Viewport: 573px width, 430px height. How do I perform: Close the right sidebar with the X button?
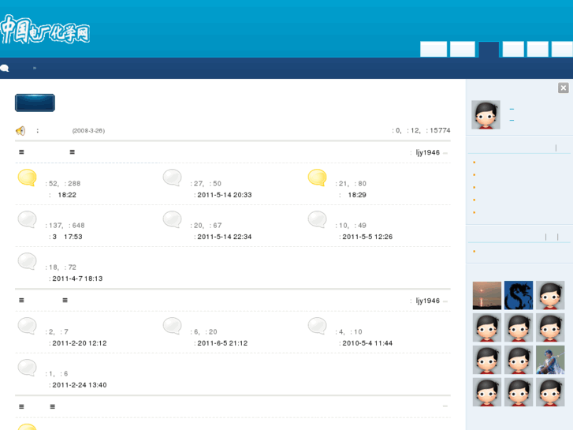(563, 88)
